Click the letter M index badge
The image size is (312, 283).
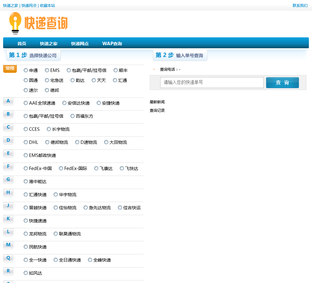tap(8, 245)
